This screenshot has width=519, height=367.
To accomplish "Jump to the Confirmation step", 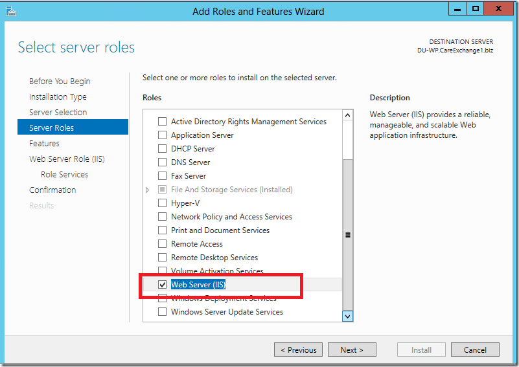I will 52,190.
